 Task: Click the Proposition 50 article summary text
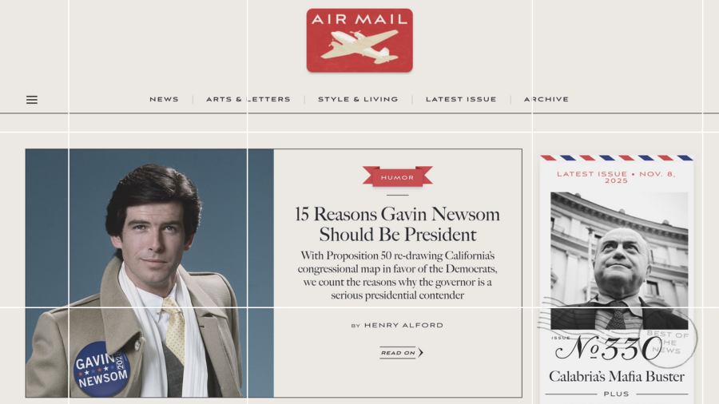397,275
